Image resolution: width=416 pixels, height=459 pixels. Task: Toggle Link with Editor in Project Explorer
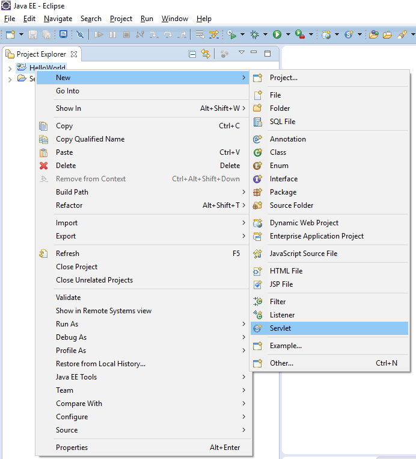point(206,54)
